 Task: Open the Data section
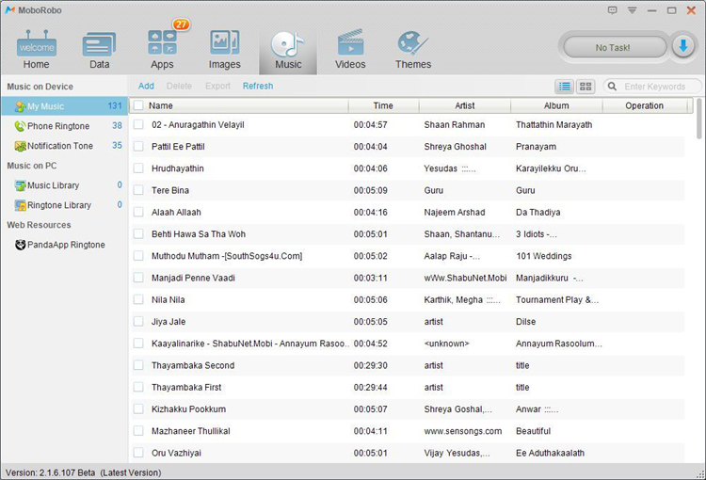coord(99,49)
